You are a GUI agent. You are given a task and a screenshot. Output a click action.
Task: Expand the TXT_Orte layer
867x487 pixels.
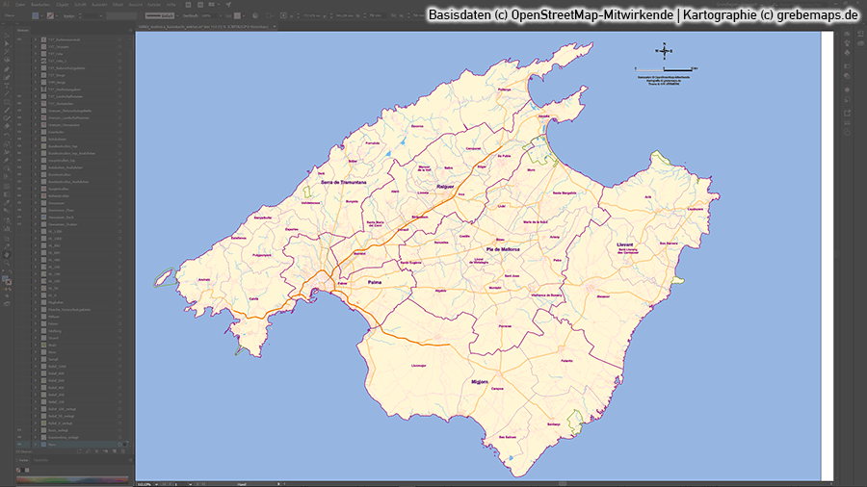pos(35,56)
